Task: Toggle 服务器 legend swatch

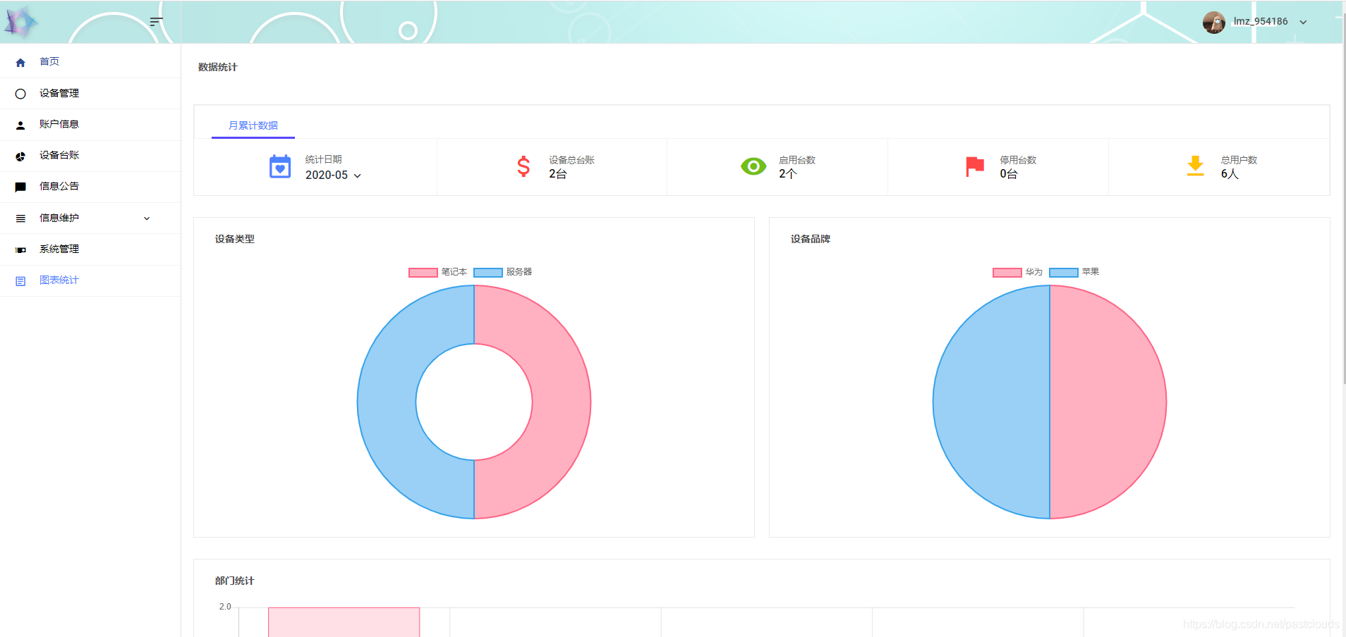Action: [x=488, y=273]
